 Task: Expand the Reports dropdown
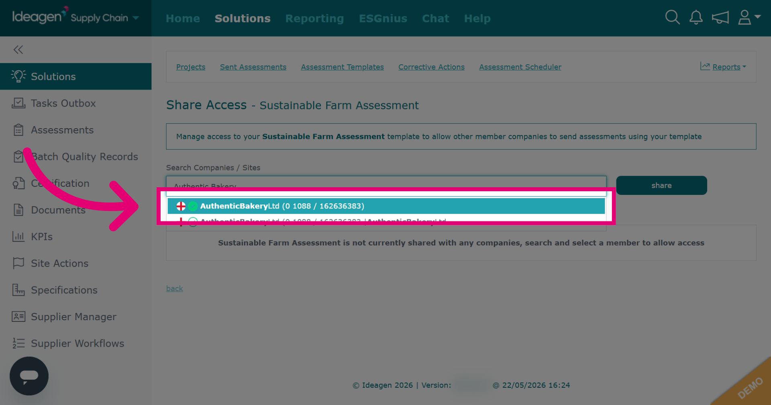(x=723, y=67)
